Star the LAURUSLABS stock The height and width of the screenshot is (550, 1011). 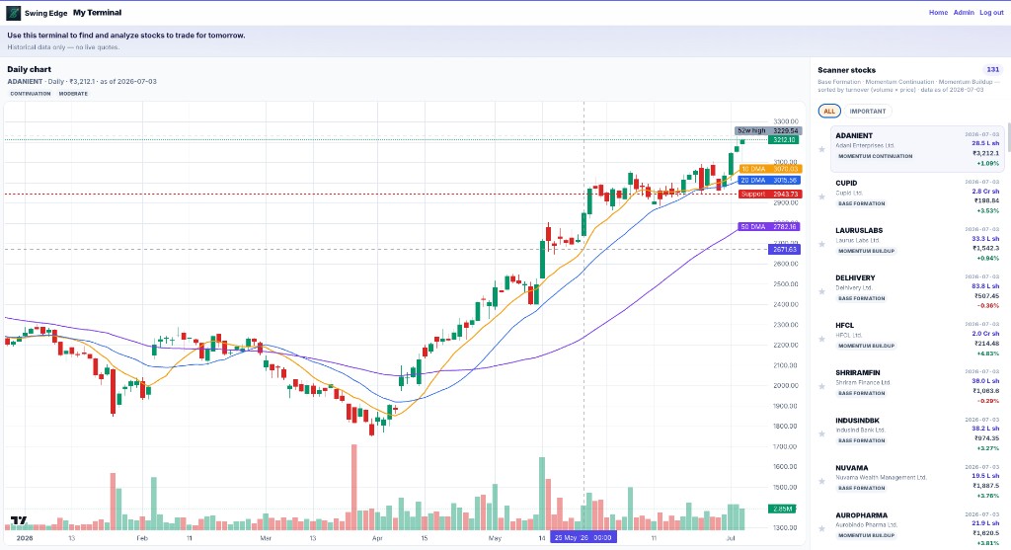point(821,244)
